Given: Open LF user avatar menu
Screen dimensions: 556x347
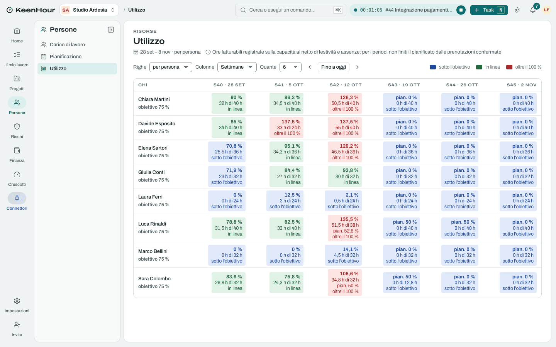Looking at the screenshot, I should [547, 10].
